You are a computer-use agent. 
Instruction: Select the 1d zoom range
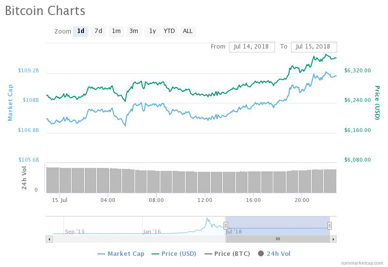click(x=81, y=31)
